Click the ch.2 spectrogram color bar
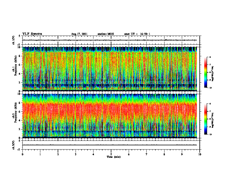225x173 pixels. tap(205, 119)
